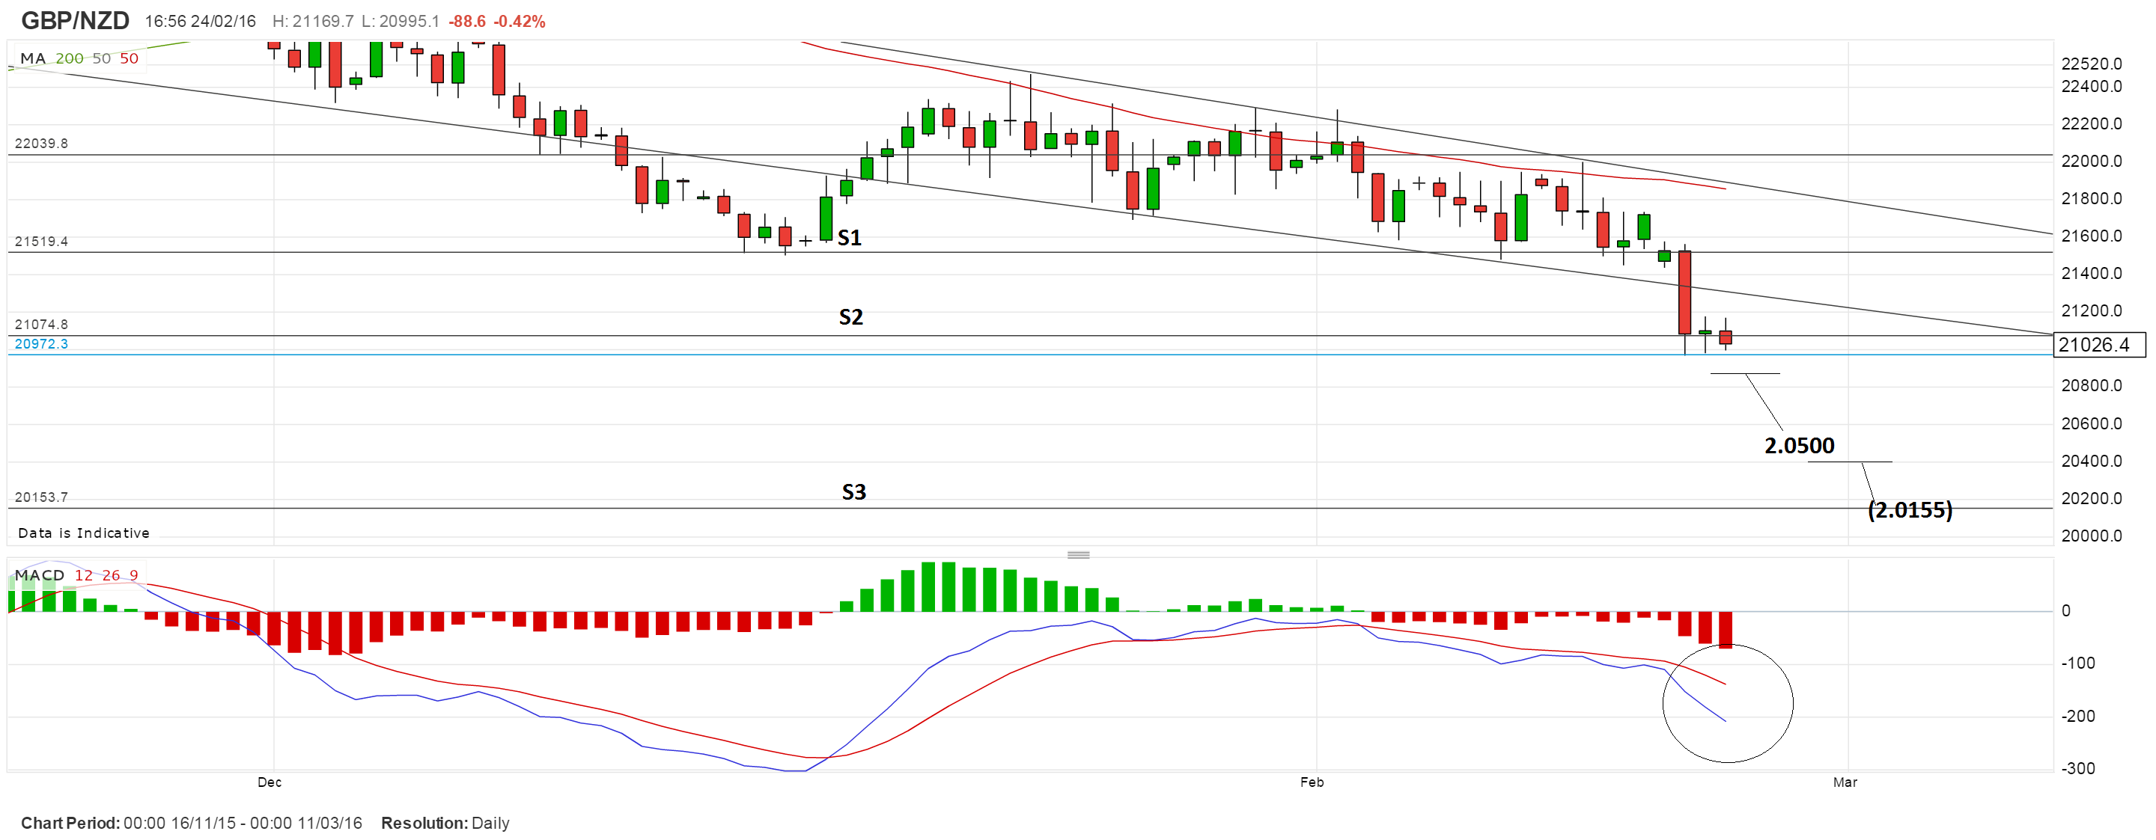Click the S2 support annotation
Screen dimensions: 2156x840
click(850, 317)
